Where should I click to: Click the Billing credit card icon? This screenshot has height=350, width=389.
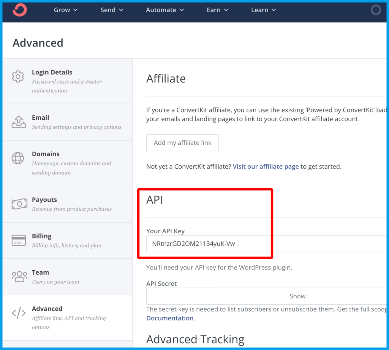(x=19, y=241)
